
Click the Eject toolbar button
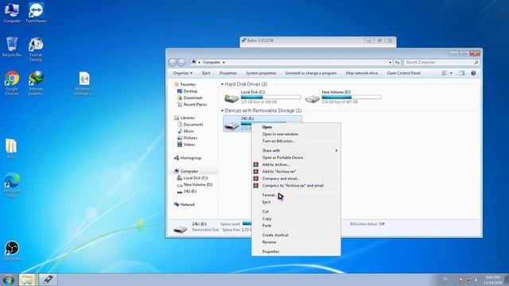point(206,73)
